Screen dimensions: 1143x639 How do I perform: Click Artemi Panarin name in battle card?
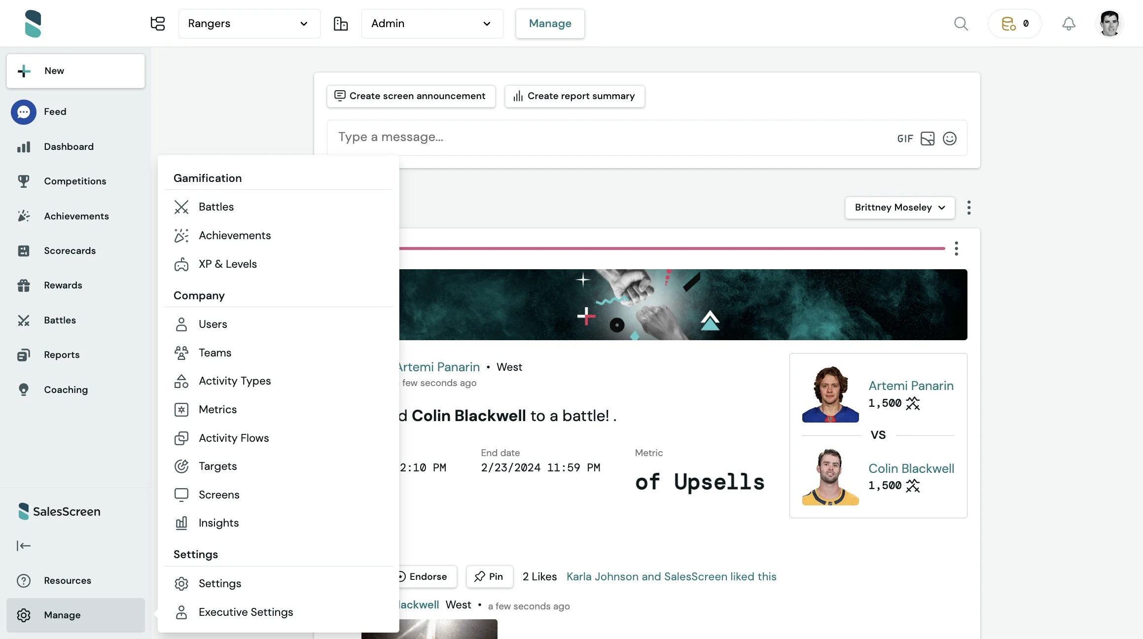[911, 386]
